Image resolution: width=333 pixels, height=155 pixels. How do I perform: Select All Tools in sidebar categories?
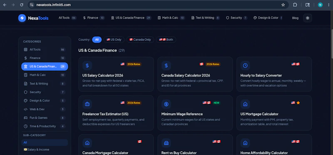45,50
